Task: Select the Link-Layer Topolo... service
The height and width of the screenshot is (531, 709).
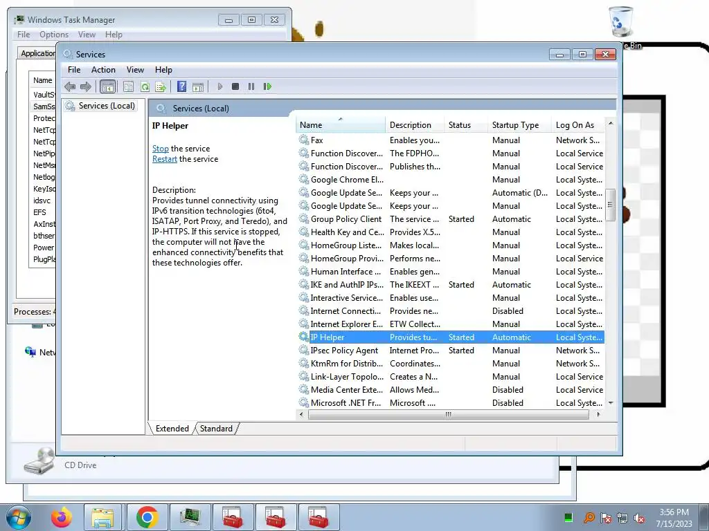Action: point(451,377)
